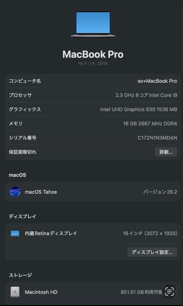
Task: Open ディスプレイ設定... display settings
Action: 152,252
